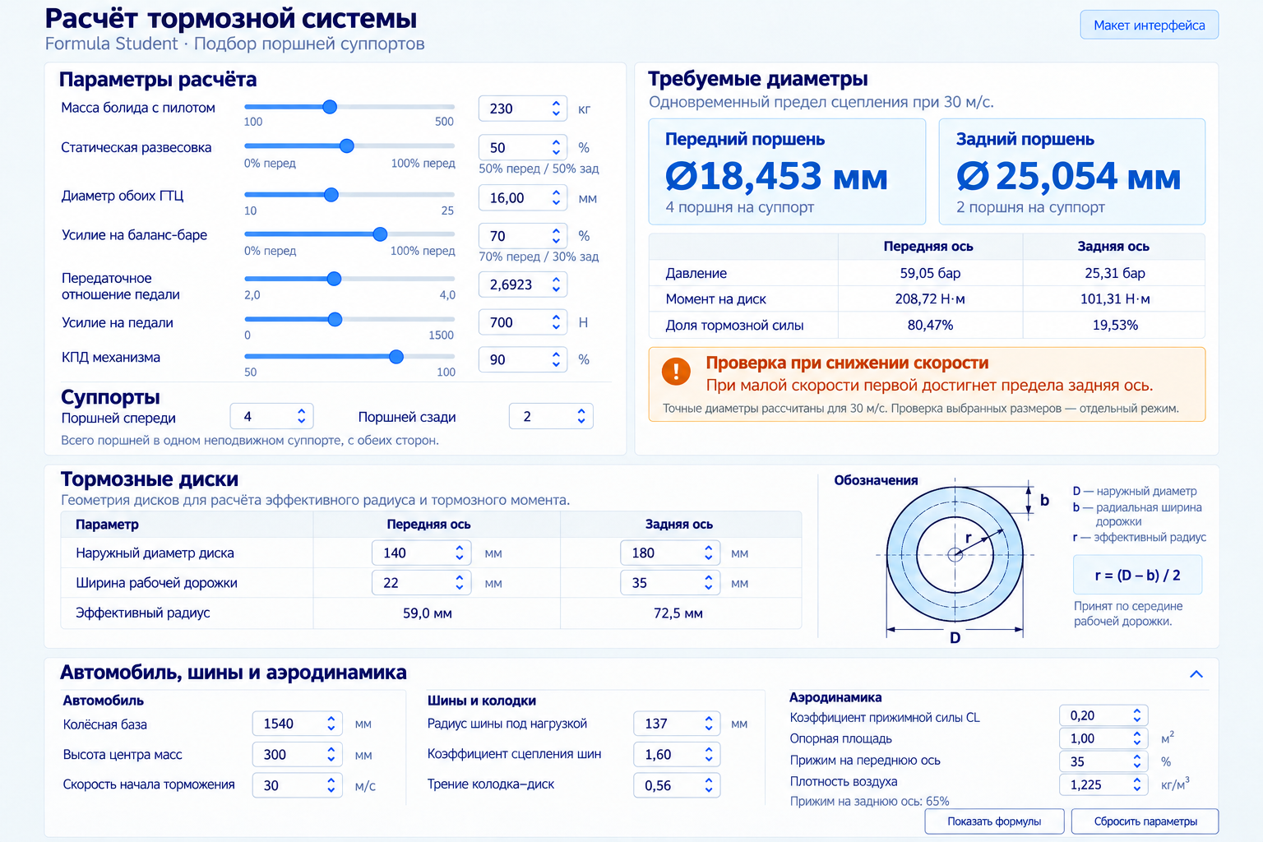
Task: Click the Статическая развесовка slider handle
Action: click(x=347, y=146)
